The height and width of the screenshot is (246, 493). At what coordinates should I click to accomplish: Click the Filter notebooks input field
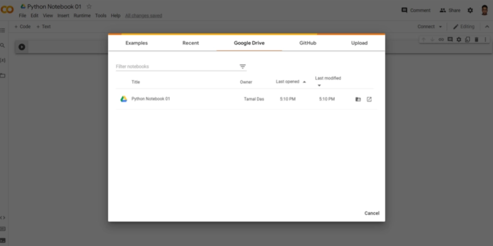175,66
